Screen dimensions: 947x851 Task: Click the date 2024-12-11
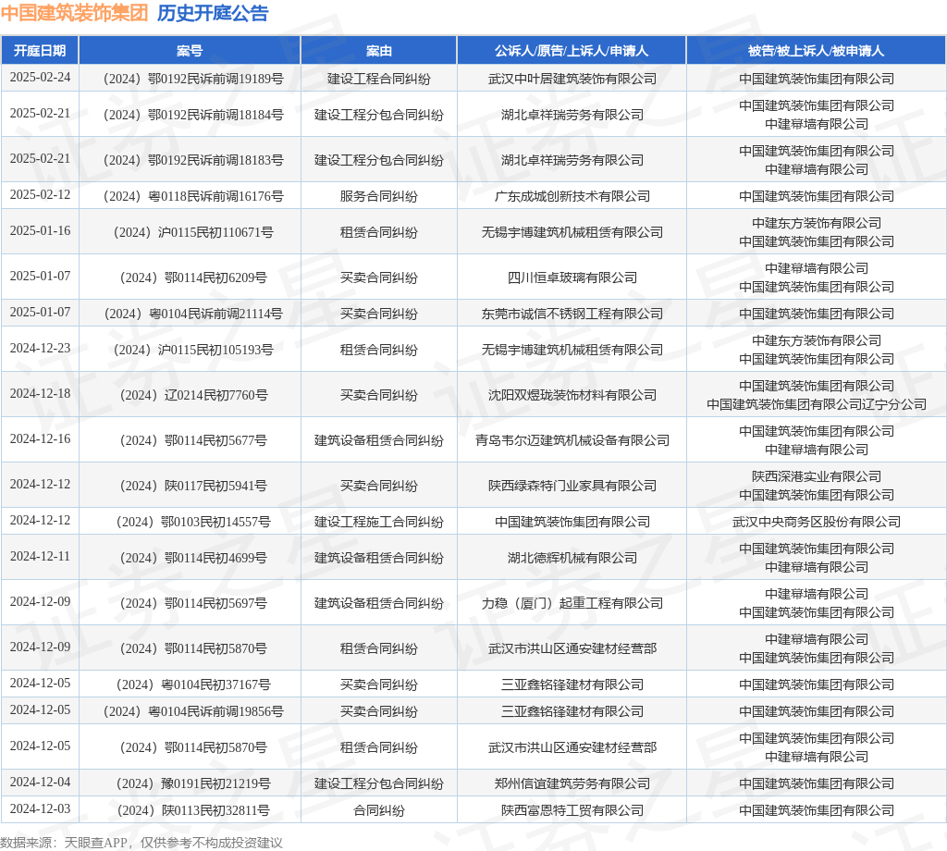pyautogui.click(x=40, y=557)
